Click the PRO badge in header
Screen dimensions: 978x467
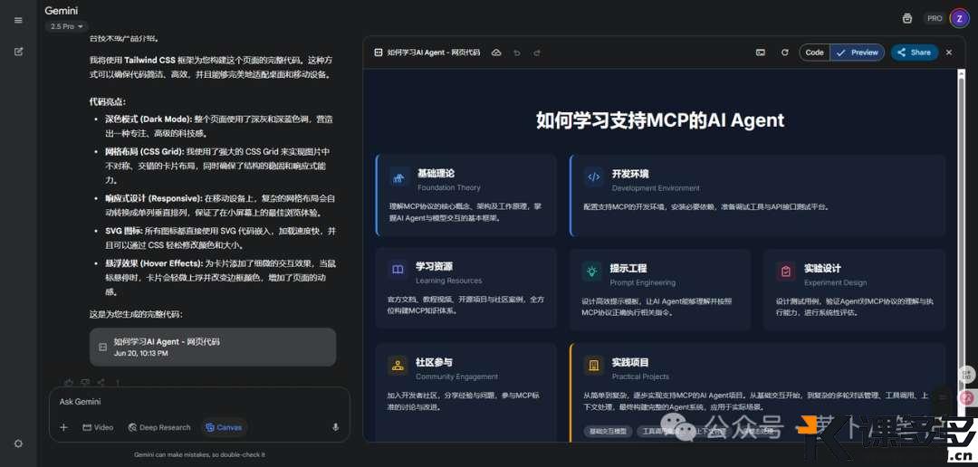pos(935,19)
